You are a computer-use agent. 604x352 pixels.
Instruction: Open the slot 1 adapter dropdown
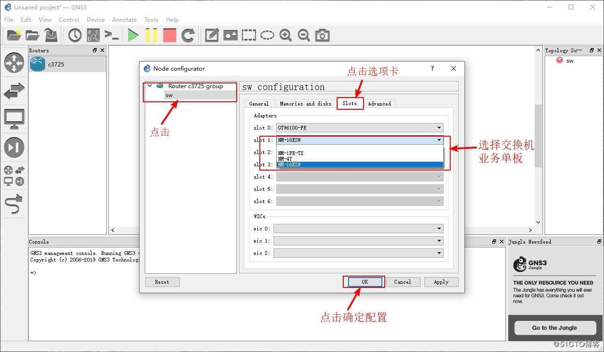(x=360, y=140)
